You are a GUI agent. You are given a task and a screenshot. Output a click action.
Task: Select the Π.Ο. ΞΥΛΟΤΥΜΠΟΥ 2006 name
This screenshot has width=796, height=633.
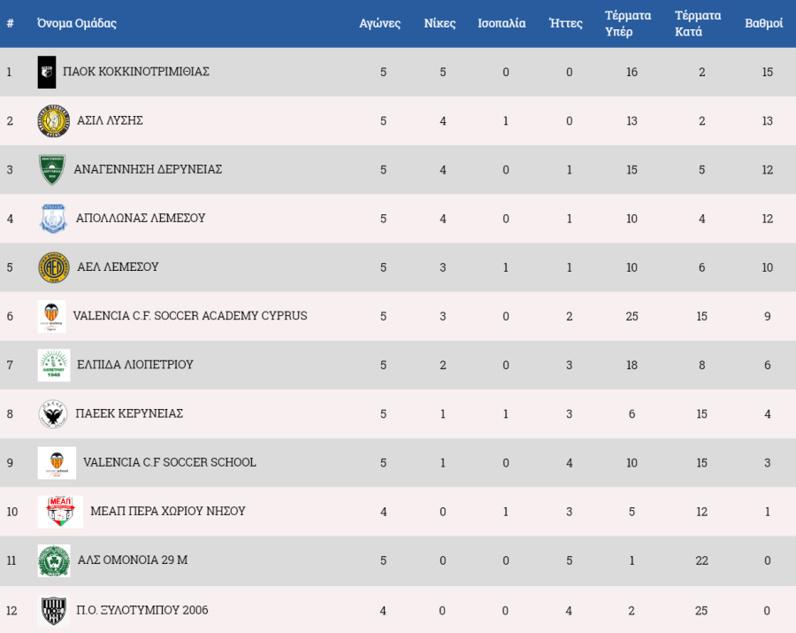coord(142,610)
